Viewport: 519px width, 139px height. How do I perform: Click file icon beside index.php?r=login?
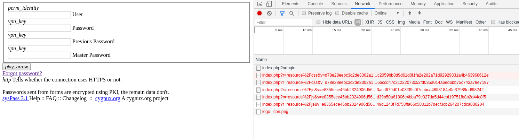258,68
